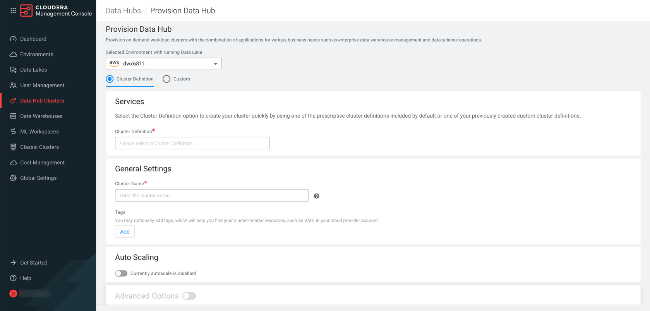Navigate to Data Hubs breadcrumb link
Screen dimensions: 650x311
point(123,11)
